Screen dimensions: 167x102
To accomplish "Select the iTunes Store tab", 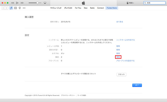I will coord(112,8).
